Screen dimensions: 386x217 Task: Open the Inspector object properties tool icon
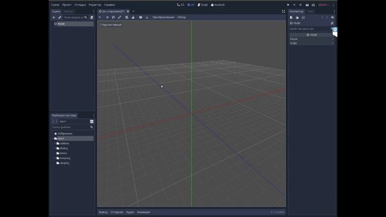(332, 23)
